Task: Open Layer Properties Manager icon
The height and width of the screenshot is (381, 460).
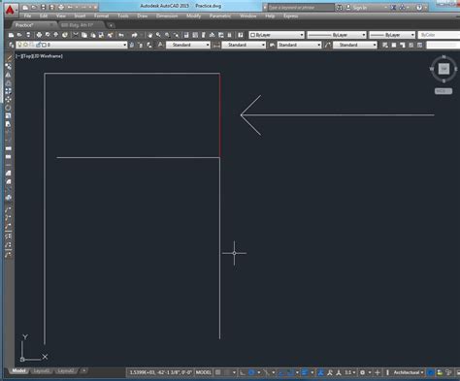Action: point(12,45)
